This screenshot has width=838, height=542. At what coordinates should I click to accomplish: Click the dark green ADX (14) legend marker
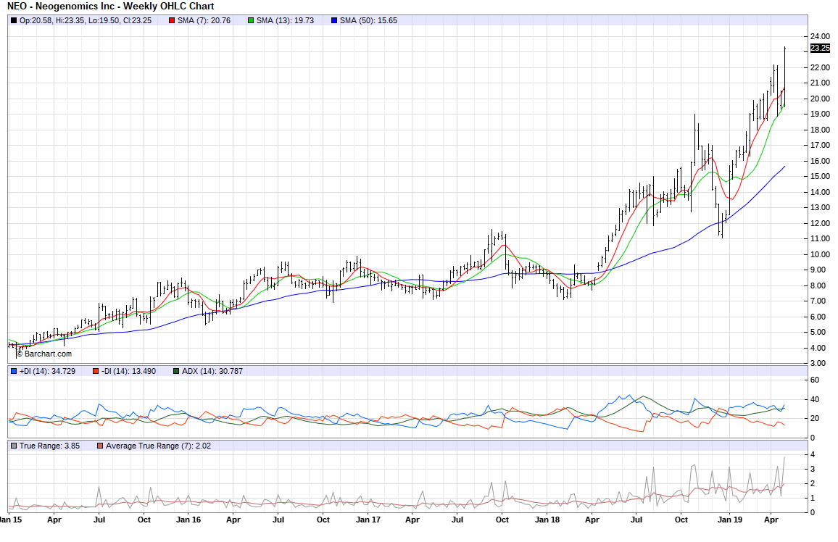pos(176,372)
